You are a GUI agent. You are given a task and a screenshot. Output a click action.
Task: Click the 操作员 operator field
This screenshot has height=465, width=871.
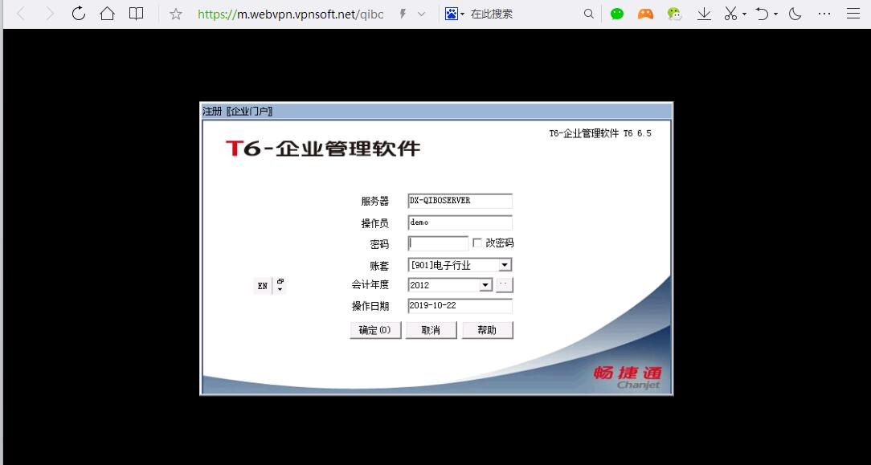click(x=460, y=222)
